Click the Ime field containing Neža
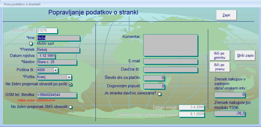Image resolution: width=261 pixels, height=127 pixels. tap(58, 38)
